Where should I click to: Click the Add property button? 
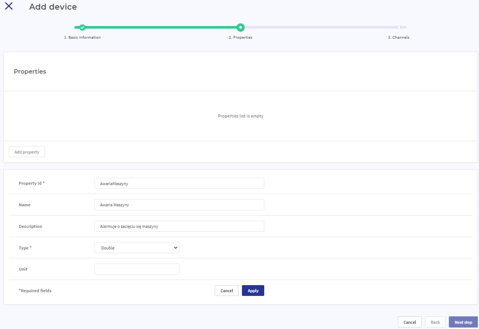pyautogui.click(x=27, y=152)
